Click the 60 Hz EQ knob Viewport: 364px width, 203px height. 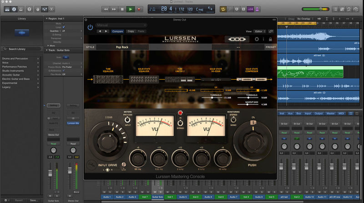138,158
